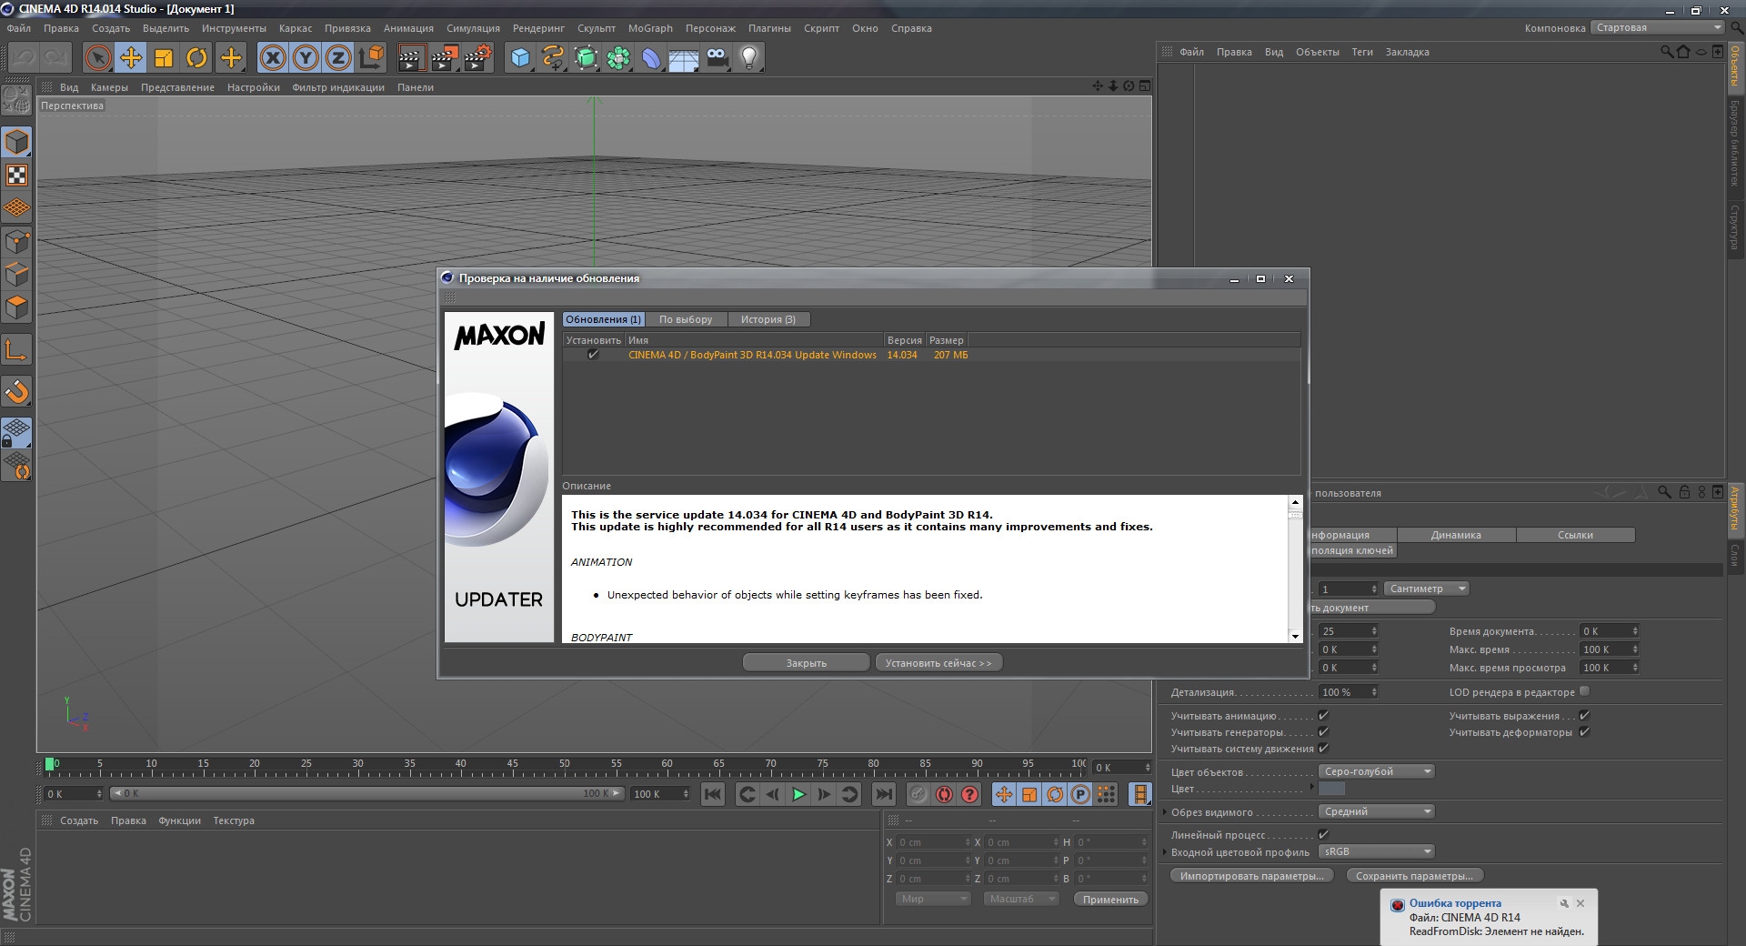Enable texture mode in left palette
This screenshot has width=1746, height=946.
point(17,175)
